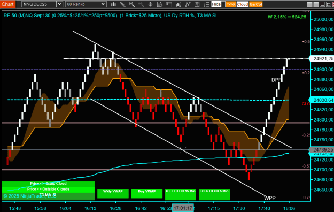Click the 15:48 time axis label

click(15, 208)
